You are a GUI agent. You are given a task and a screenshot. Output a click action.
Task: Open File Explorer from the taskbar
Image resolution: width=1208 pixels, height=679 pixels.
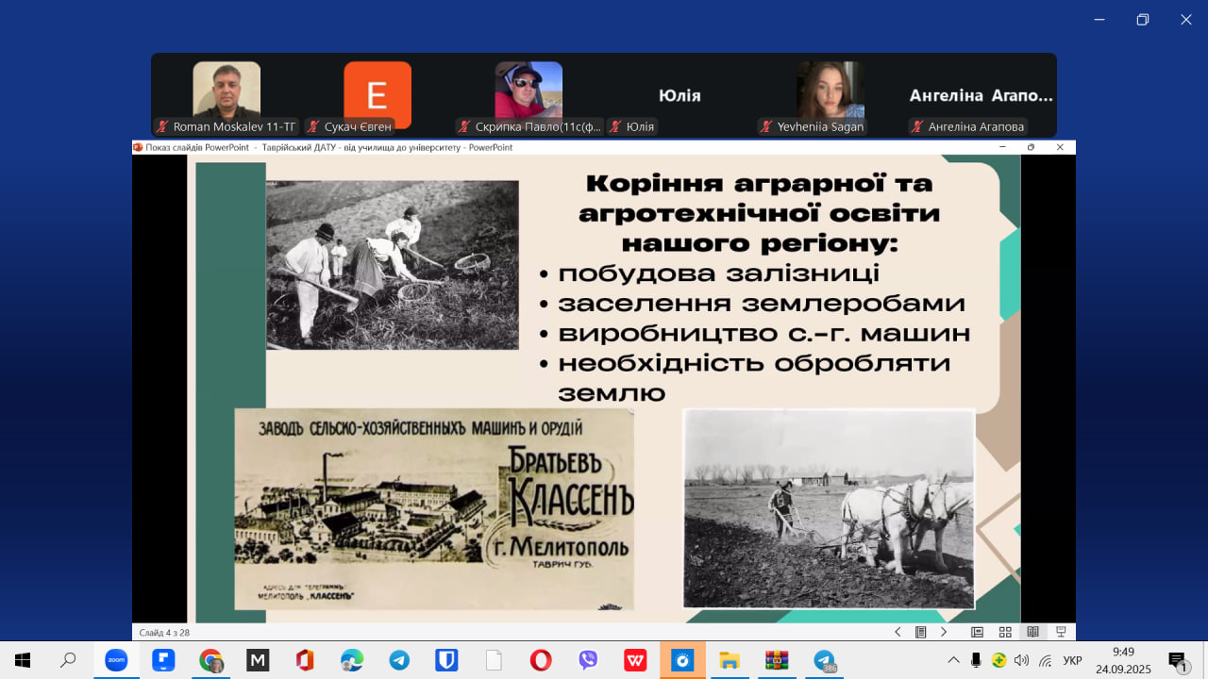tap(729, 660)
